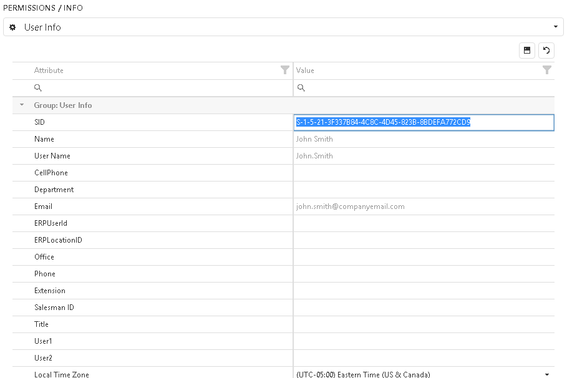Click the ERPLocationID value cell
Screen dimensions: 567x378
point(424,240)
